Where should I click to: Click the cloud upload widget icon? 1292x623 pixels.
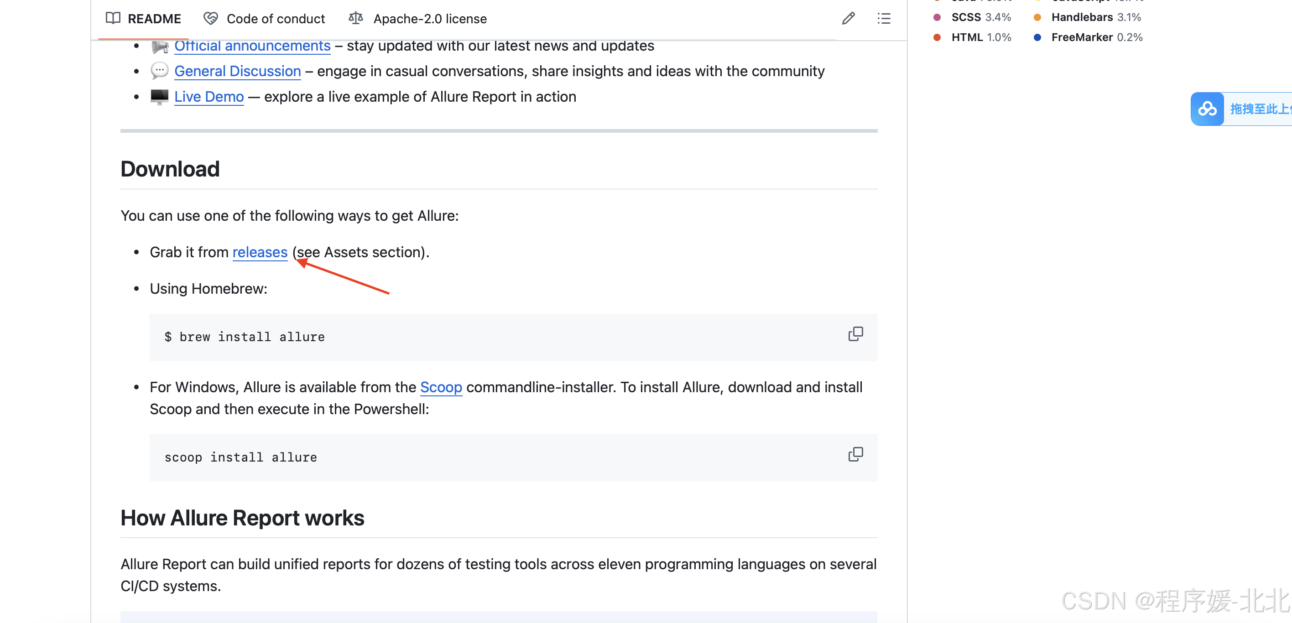pos(1207,109)
